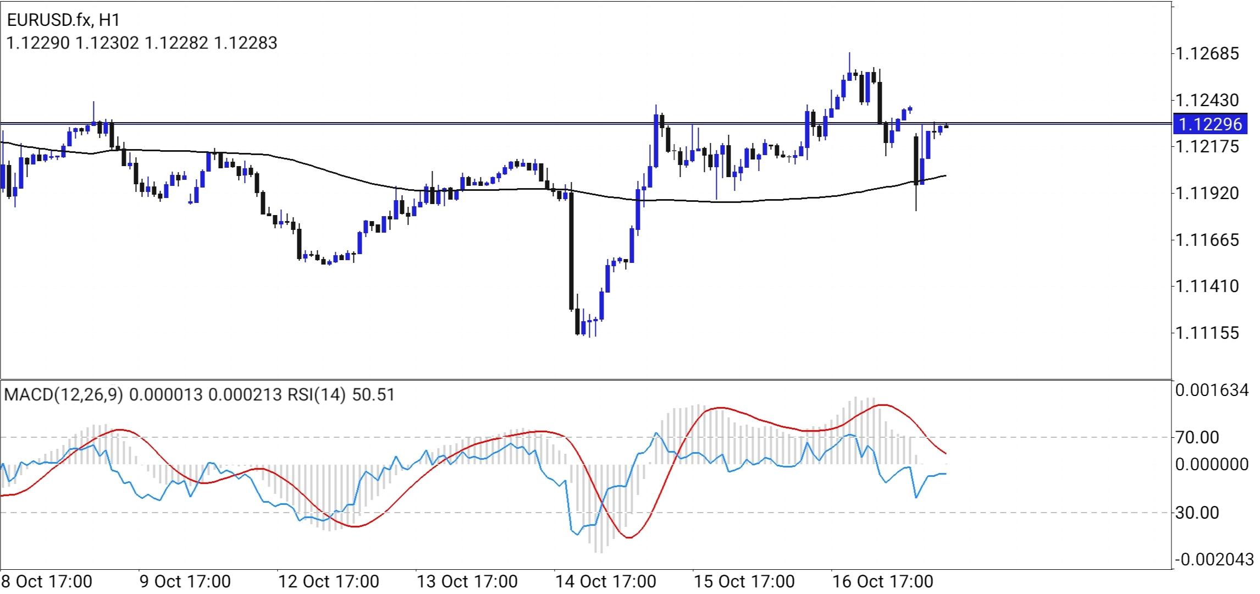Click the 15 Oct 17:00 time label
The image size is (1260, 594).
744,582
